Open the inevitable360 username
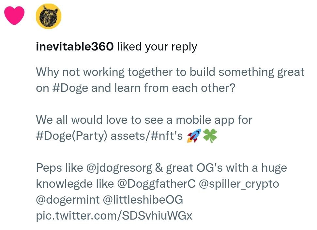This screenshot has height=230, width=317. coord(75,47)
